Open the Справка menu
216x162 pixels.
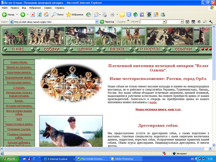click(x=60, y=8)
